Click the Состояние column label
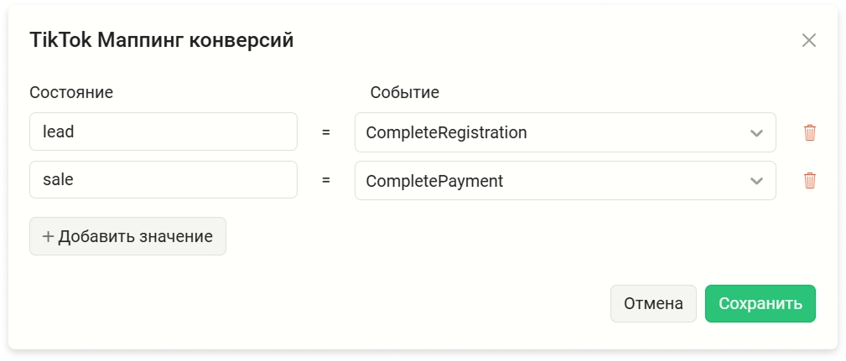 71,93
